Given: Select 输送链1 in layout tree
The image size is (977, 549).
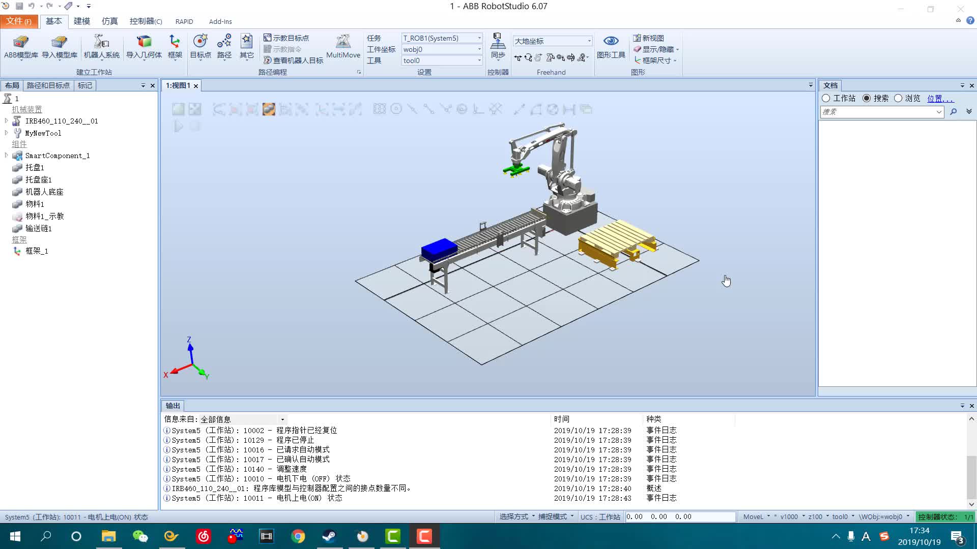Looking at the screenshot, I should (x=39, y=229).
